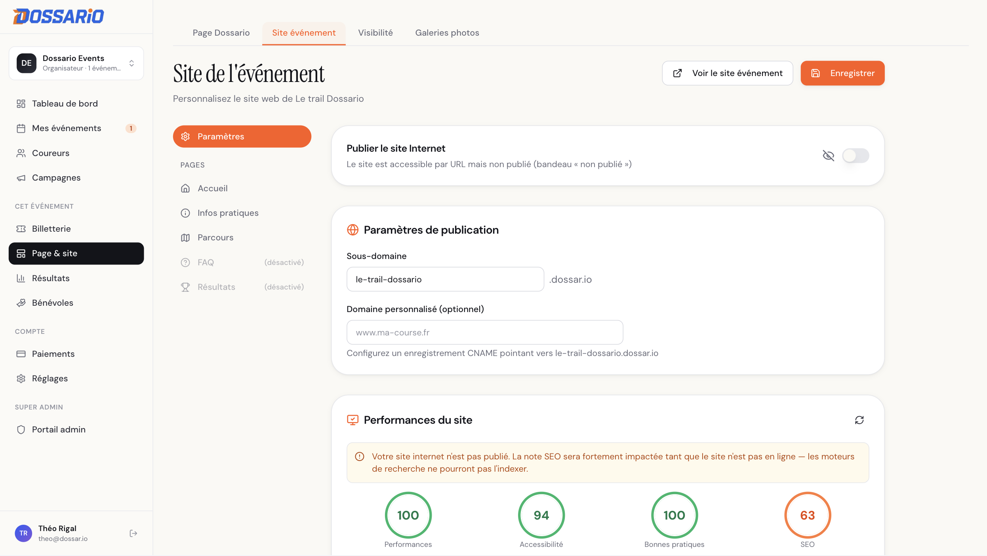
Task: Click the Sous-domaine text field
Action: tap(445, 280)
